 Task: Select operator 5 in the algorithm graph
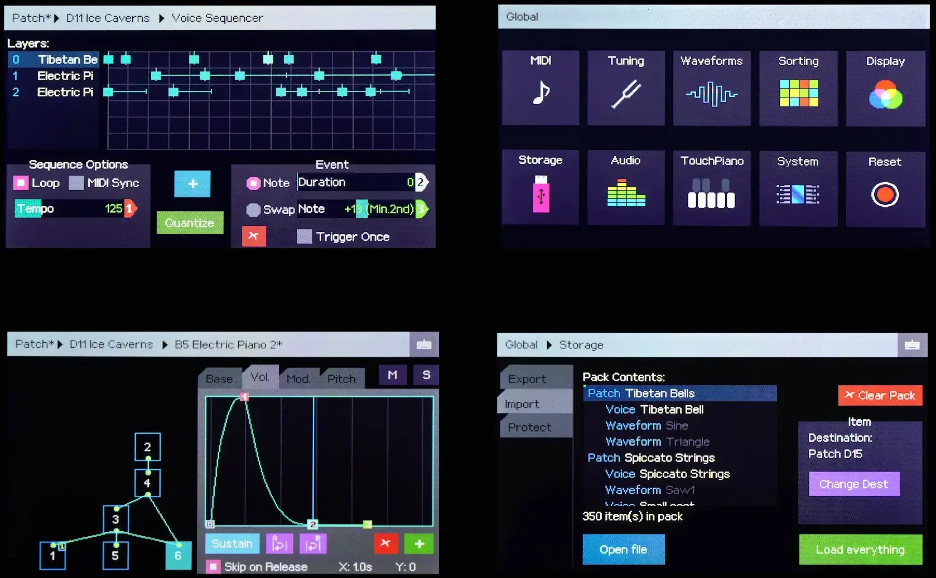tap(115, 556)
